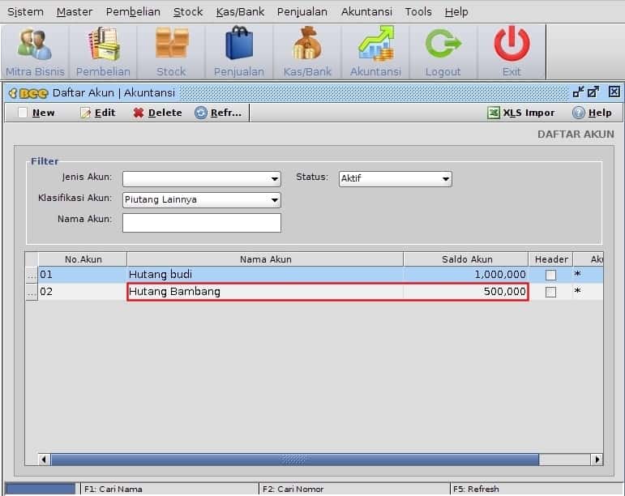Select the Hutang budi account name cell
Screen dimensions: 625x496
(x=265, y=275)
